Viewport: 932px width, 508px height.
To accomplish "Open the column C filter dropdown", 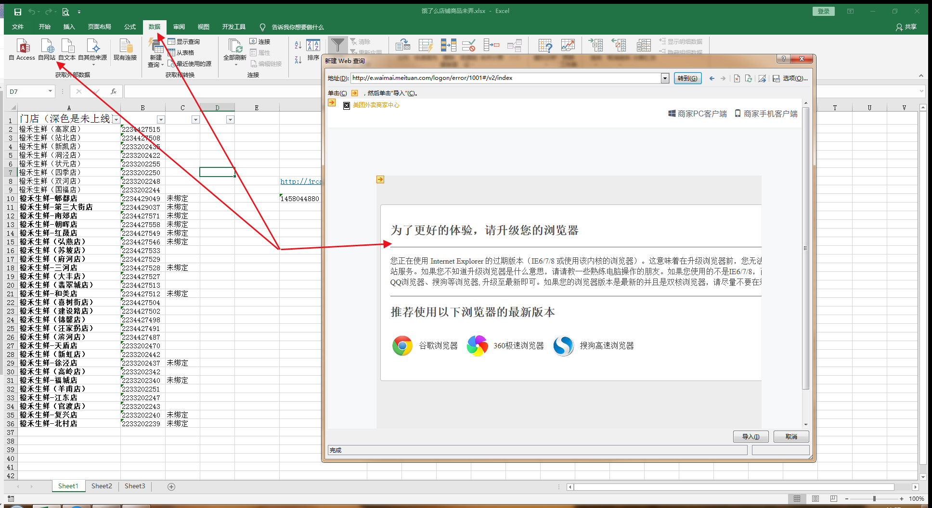I will [195, 120].
